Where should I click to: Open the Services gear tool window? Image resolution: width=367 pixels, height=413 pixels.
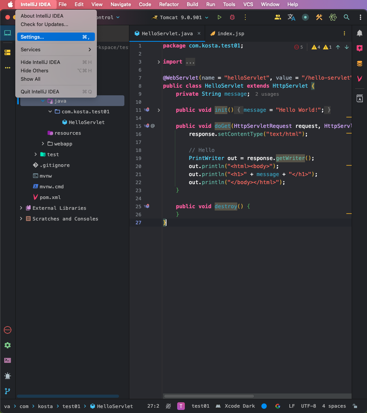8,345
